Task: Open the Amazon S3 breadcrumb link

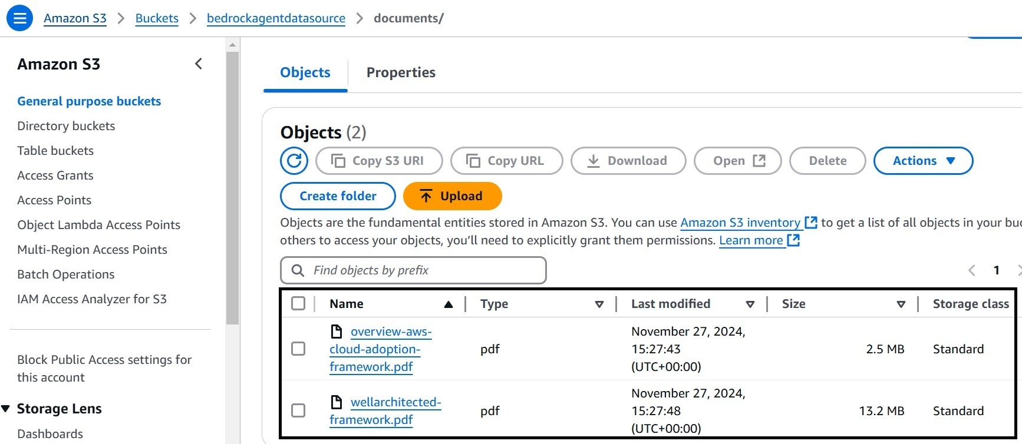Action: point(75,18)
